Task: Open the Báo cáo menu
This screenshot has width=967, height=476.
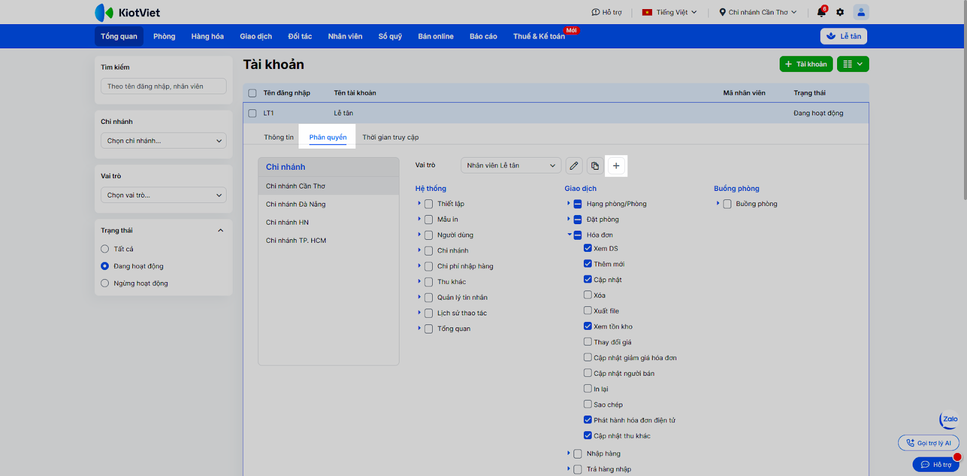Action: (x=483, y=36)
